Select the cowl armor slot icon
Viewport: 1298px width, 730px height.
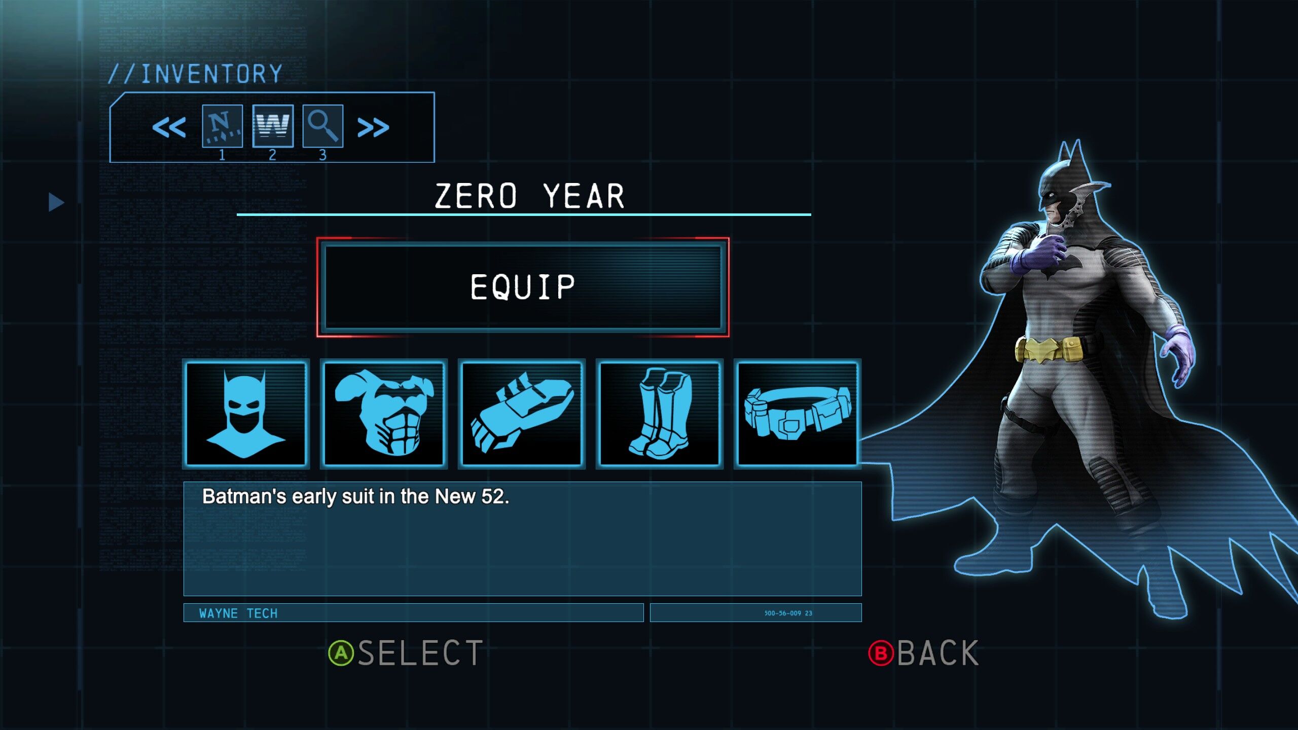point(246,414)
